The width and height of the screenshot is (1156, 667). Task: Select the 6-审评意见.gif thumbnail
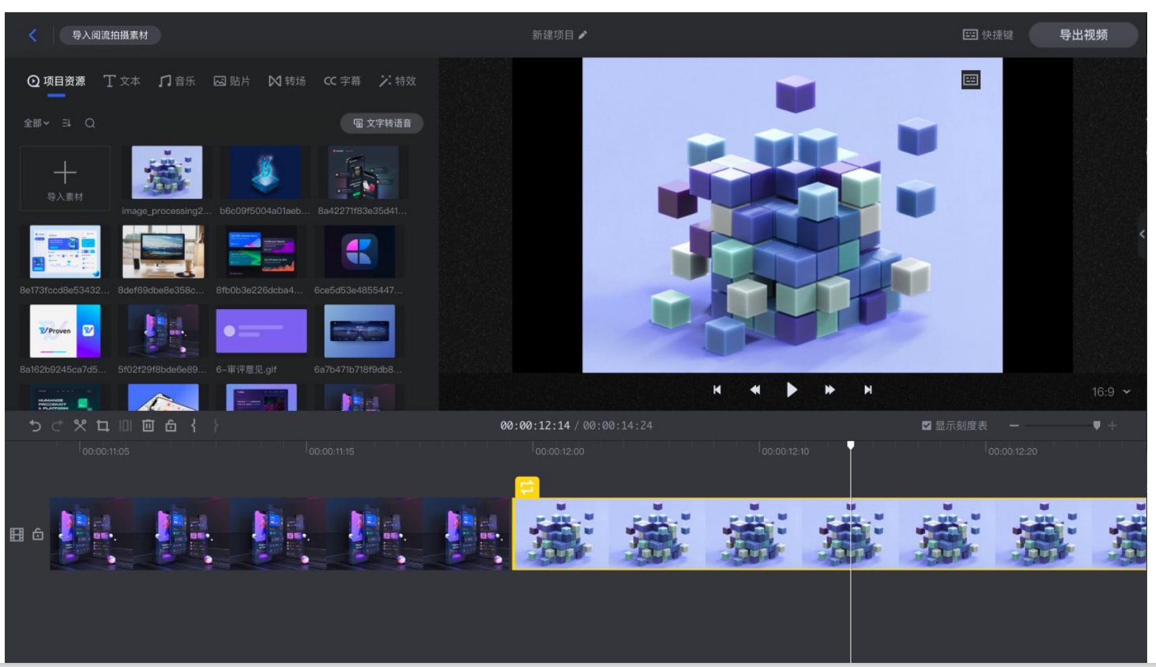click(261, 331)
